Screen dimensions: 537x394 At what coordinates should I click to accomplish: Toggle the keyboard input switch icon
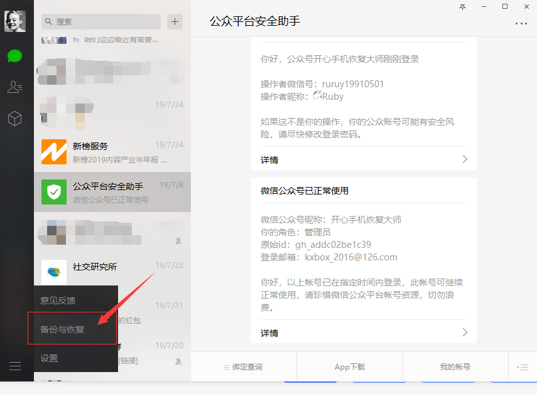click(523, 367)
